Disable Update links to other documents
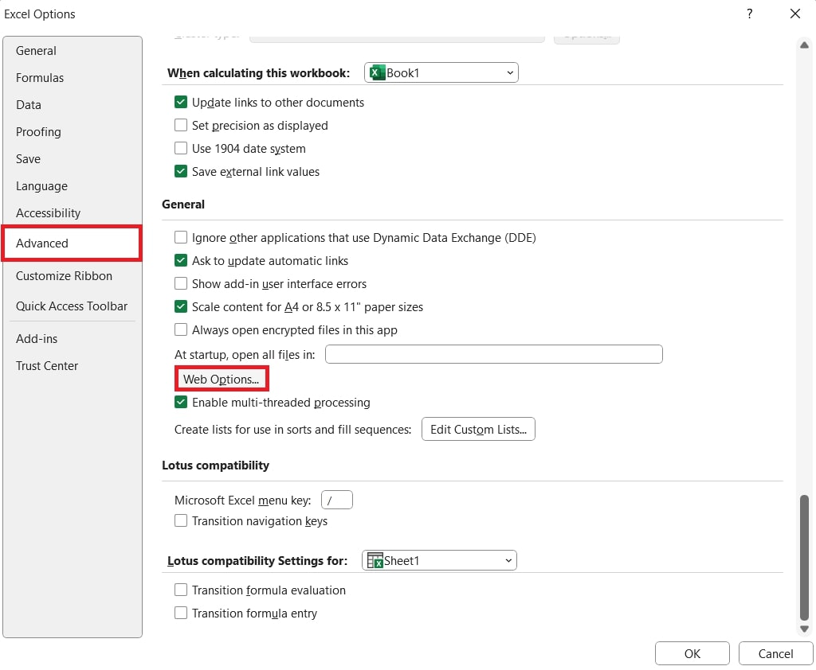This screenshot has height=670, width=816. click(181, 102)
